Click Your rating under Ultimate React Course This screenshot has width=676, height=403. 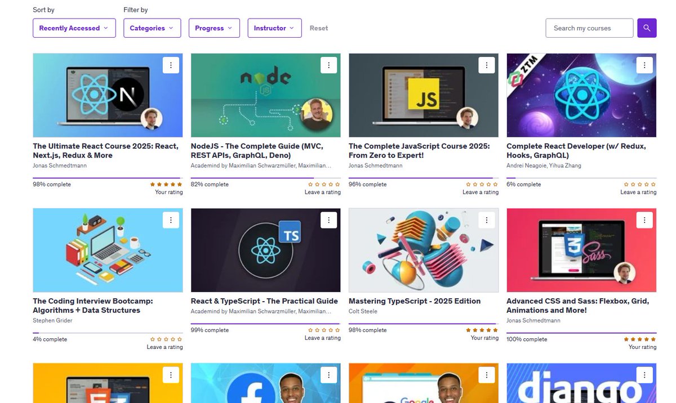click(x=169, y=192)
